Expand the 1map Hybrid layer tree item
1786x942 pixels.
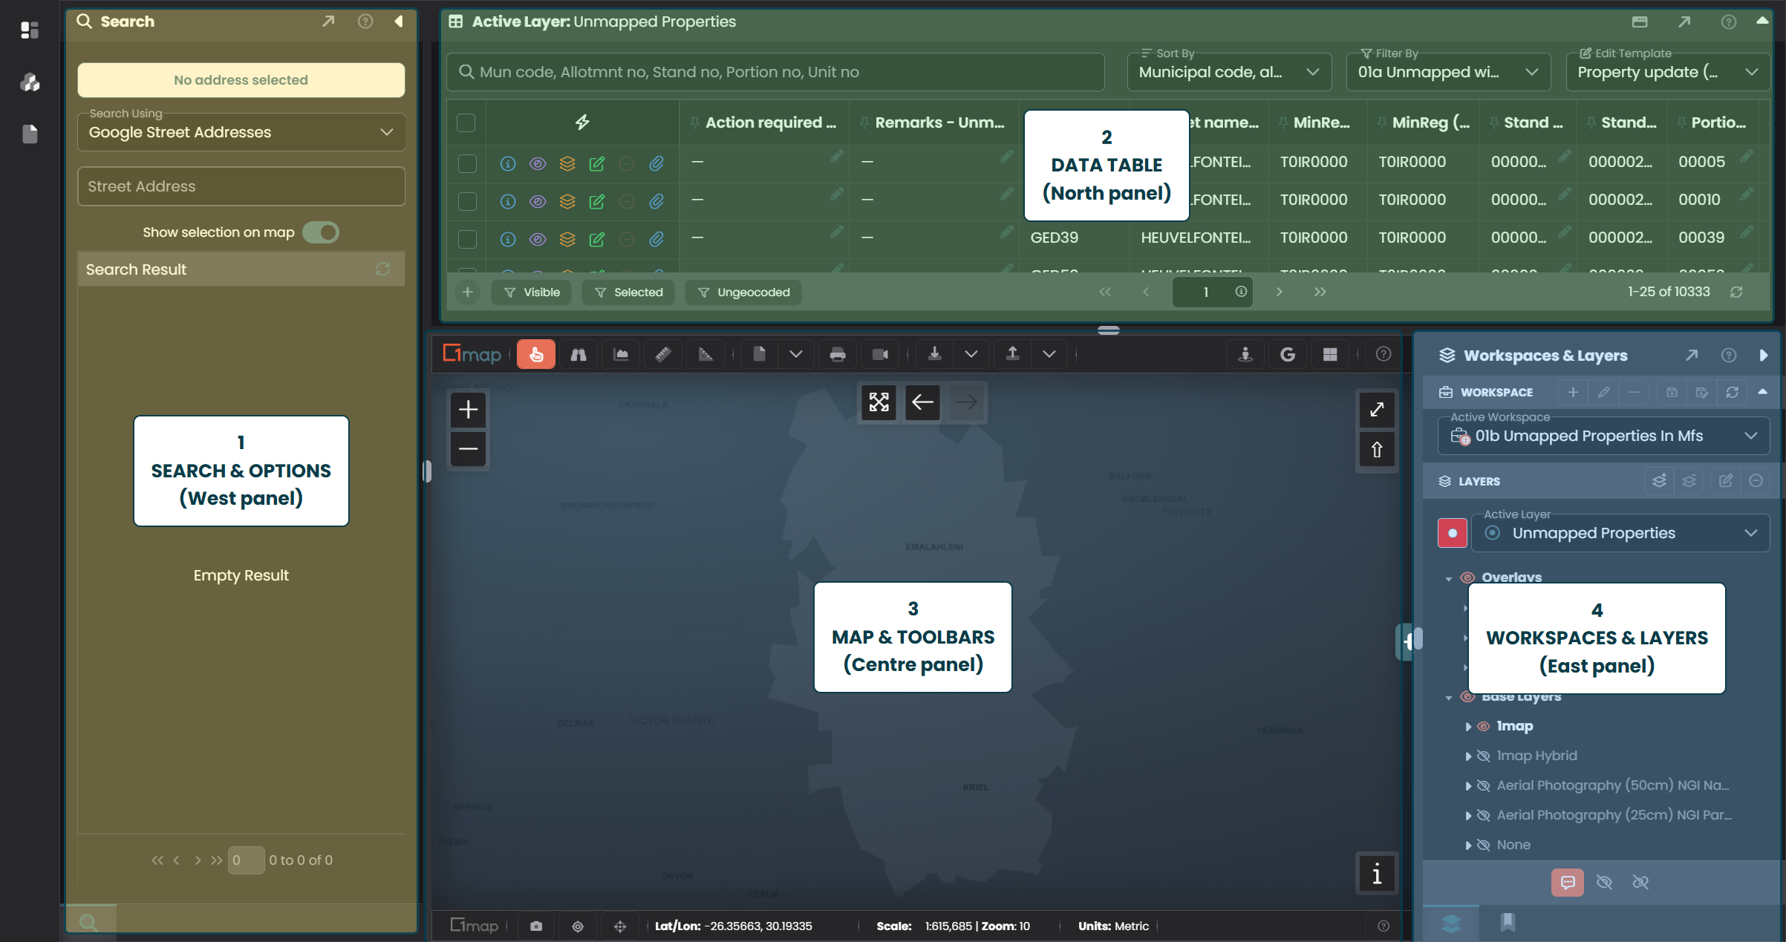[1468, 756]
